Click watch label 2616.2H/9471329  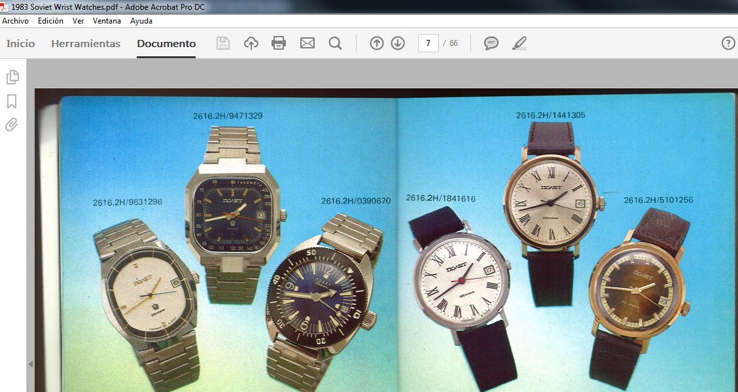(228, 116)
